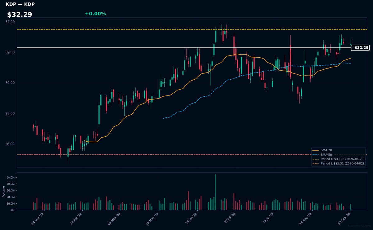The image size is (373, 230).
Task: Select the Period H $33.50 legend entry
Action: (338, 159)
